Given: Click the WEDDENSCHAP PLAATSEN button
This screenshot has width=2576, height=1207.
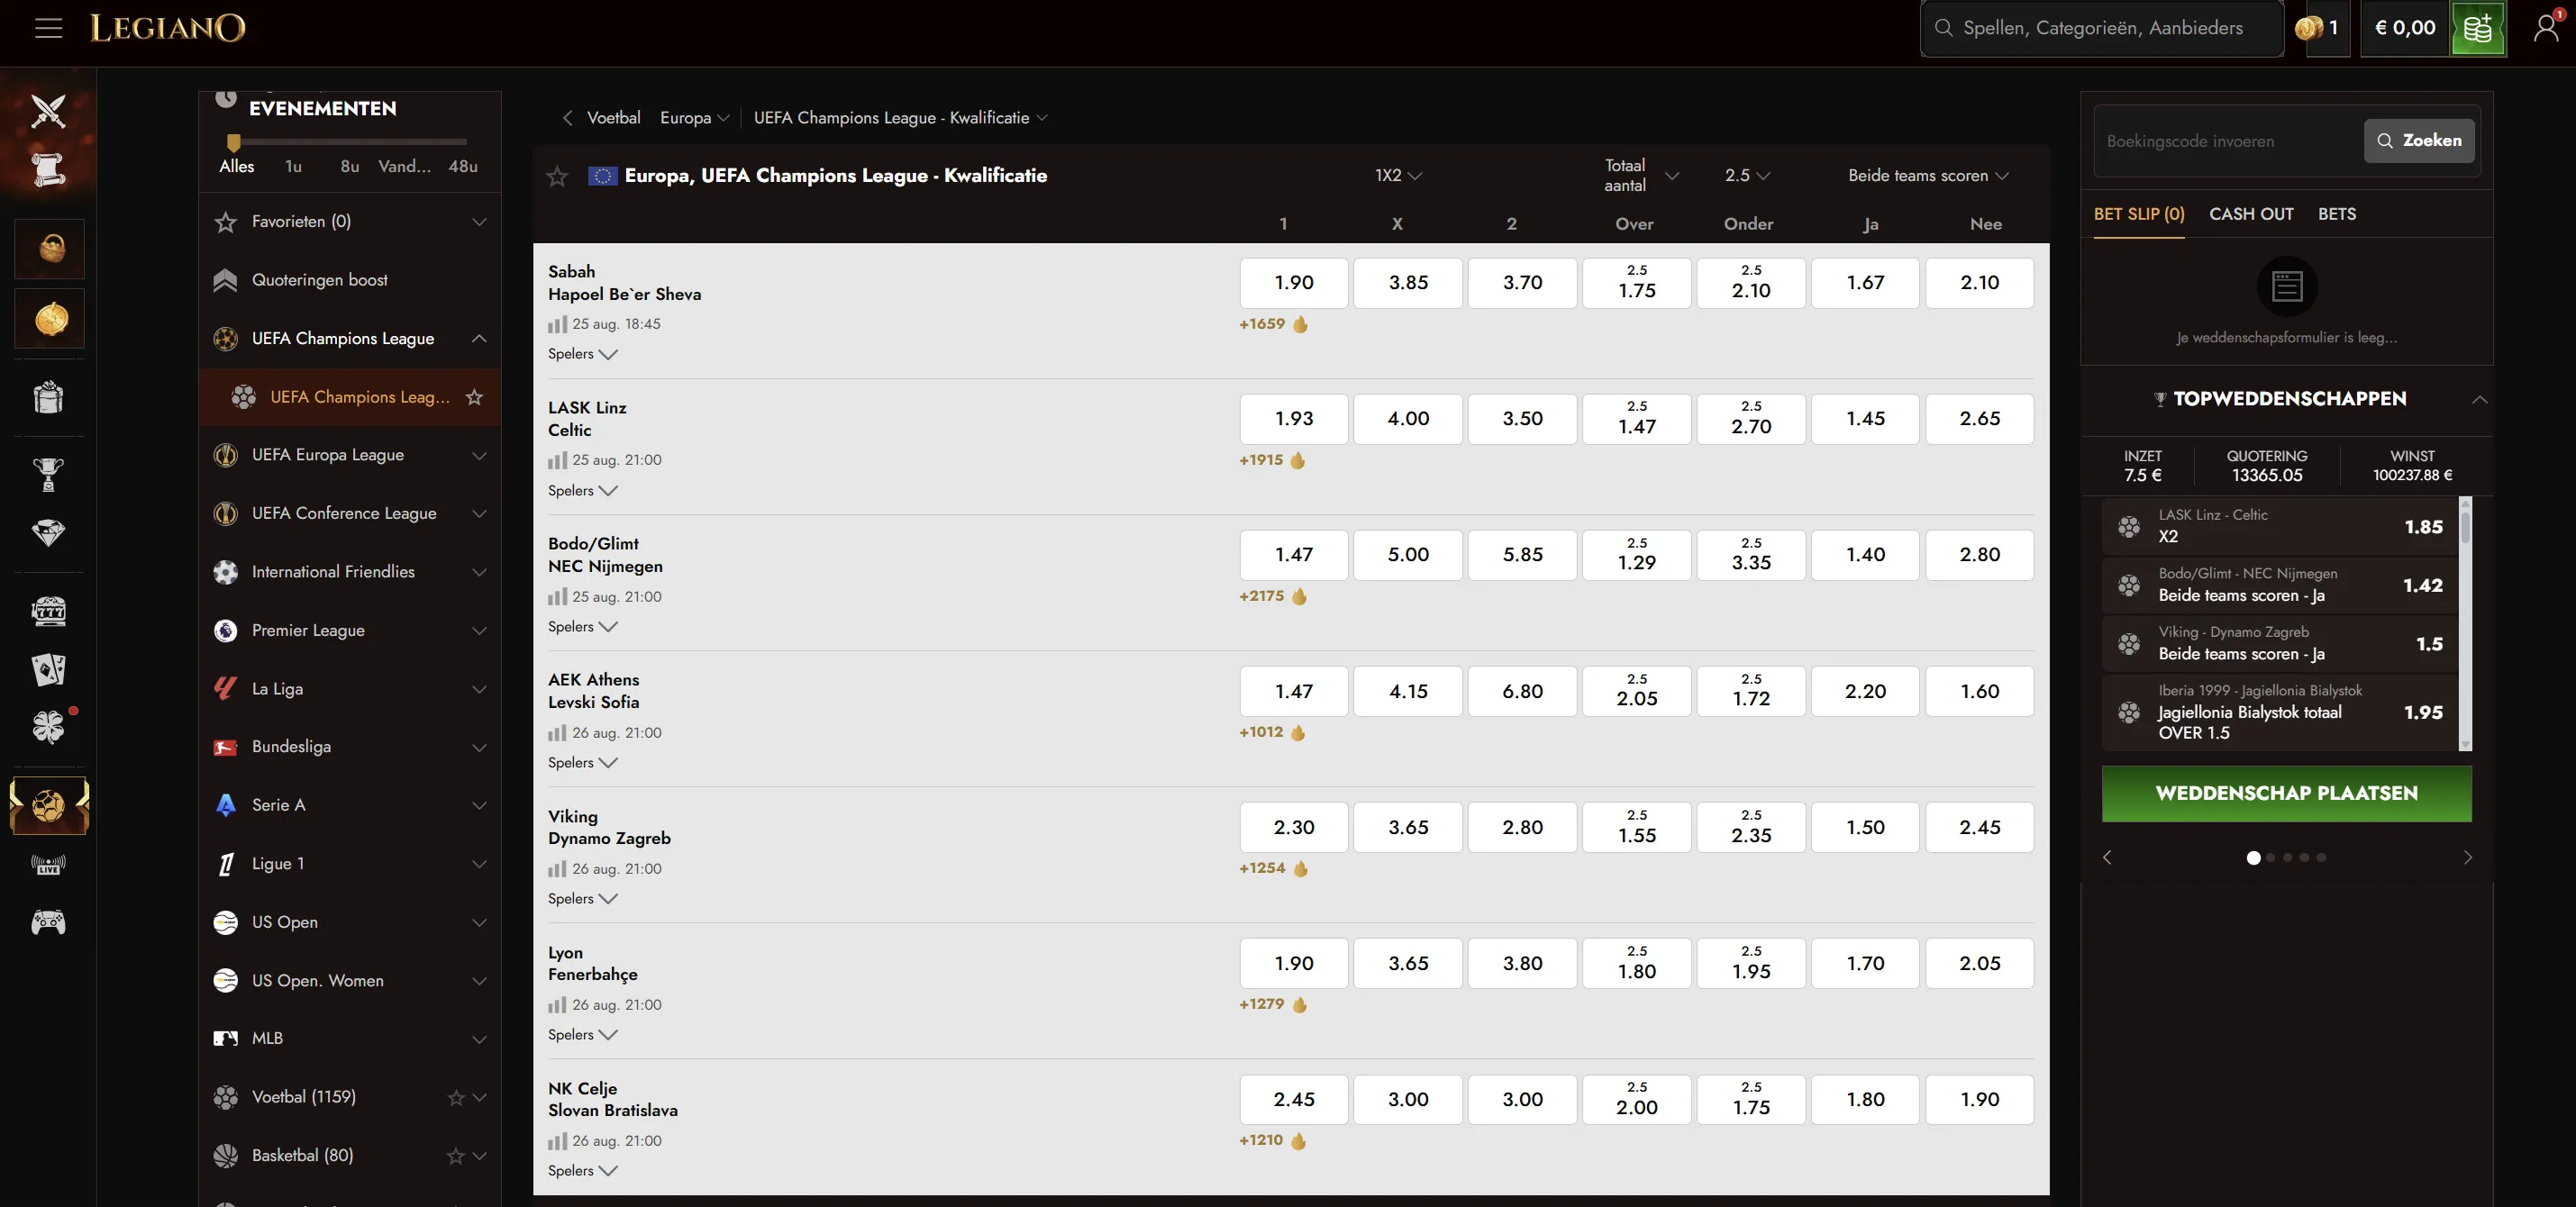Looking at the screenshot, I should pyautogui.click(x=2286, y=793).
